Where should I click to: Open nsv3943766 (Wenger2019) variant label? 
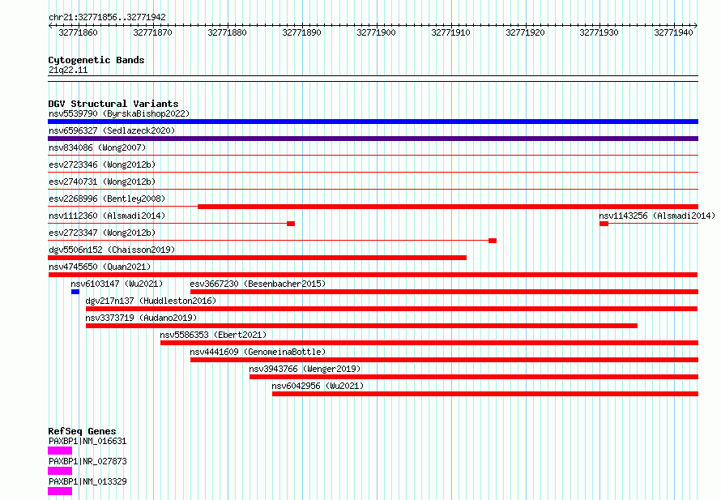coord(305,369)
